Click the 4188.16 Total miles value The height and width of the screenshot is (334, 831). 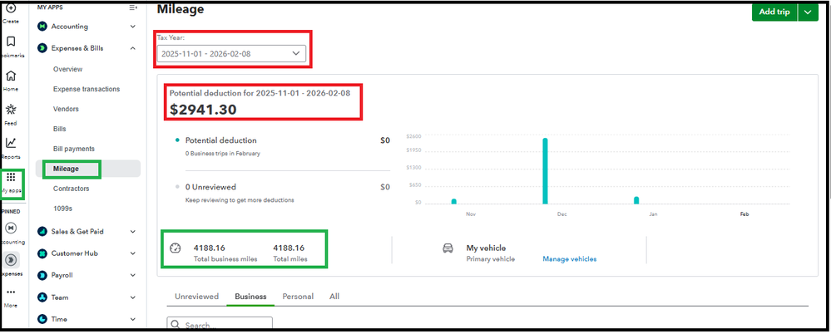tap(289, 248)
